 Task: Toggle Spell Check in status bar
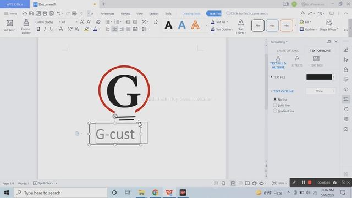coord(43,183)
